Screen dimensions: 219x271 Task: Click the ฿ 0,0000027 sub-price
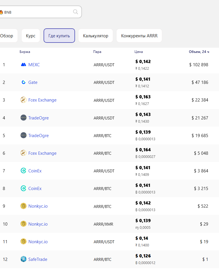pyautogui.click(x=145, y=156)
